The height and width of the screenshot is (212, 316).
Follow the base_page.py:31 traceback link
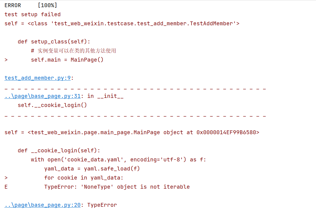click(x=43, y=96)
